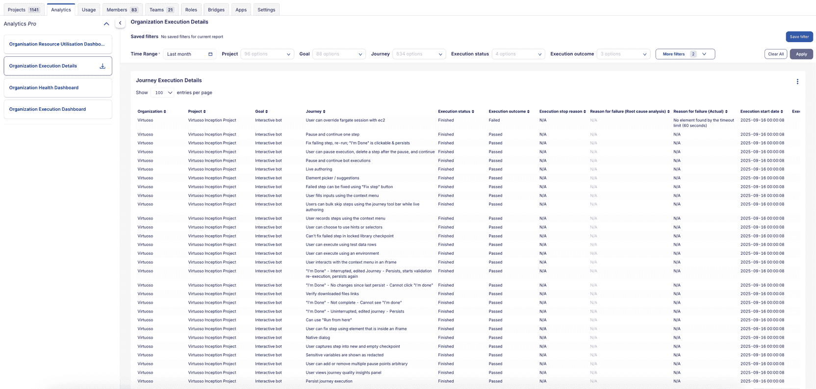Sort by the Goal column
Screen dimensions: 816x389
click(261, 112)
